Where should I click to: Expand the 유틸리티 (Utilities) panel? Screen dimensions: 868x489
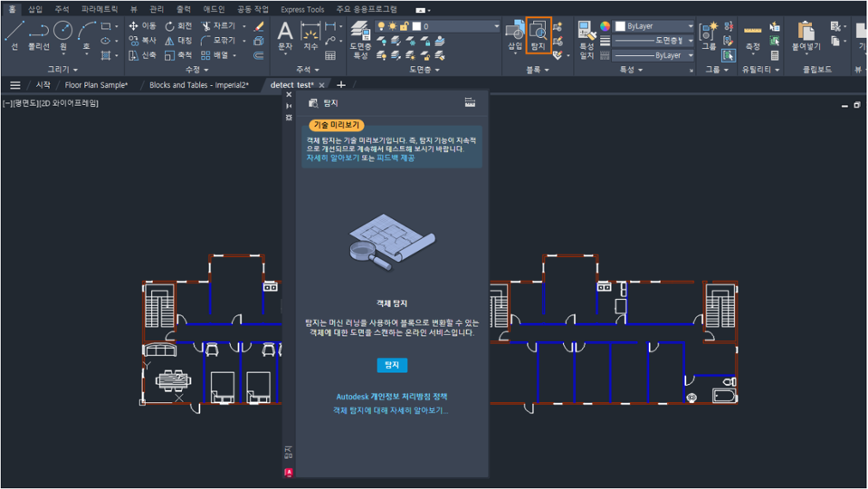[760, 69]
